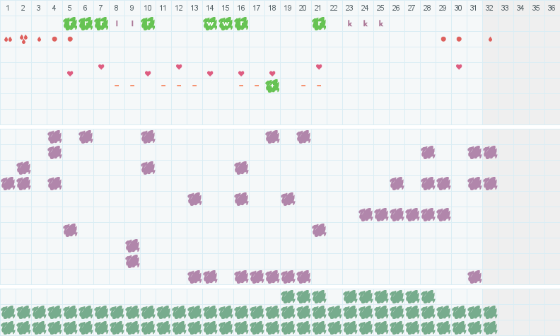This screenshot has width=560, height=336.
Task: Select the triple blood drop icon on day 2
Action: 23,39
